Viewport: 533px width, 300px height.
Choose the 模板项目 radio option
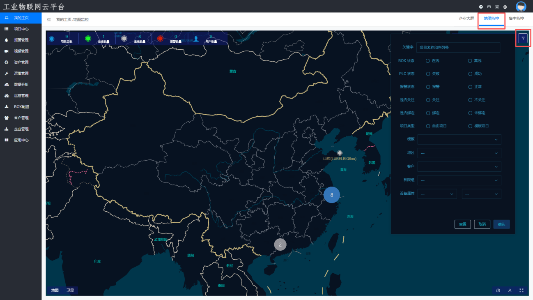point(471,126)
